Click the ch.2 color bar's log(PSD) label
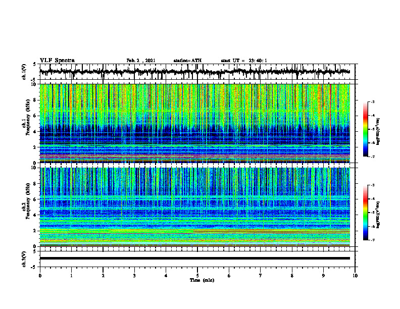 pos(378,215)
